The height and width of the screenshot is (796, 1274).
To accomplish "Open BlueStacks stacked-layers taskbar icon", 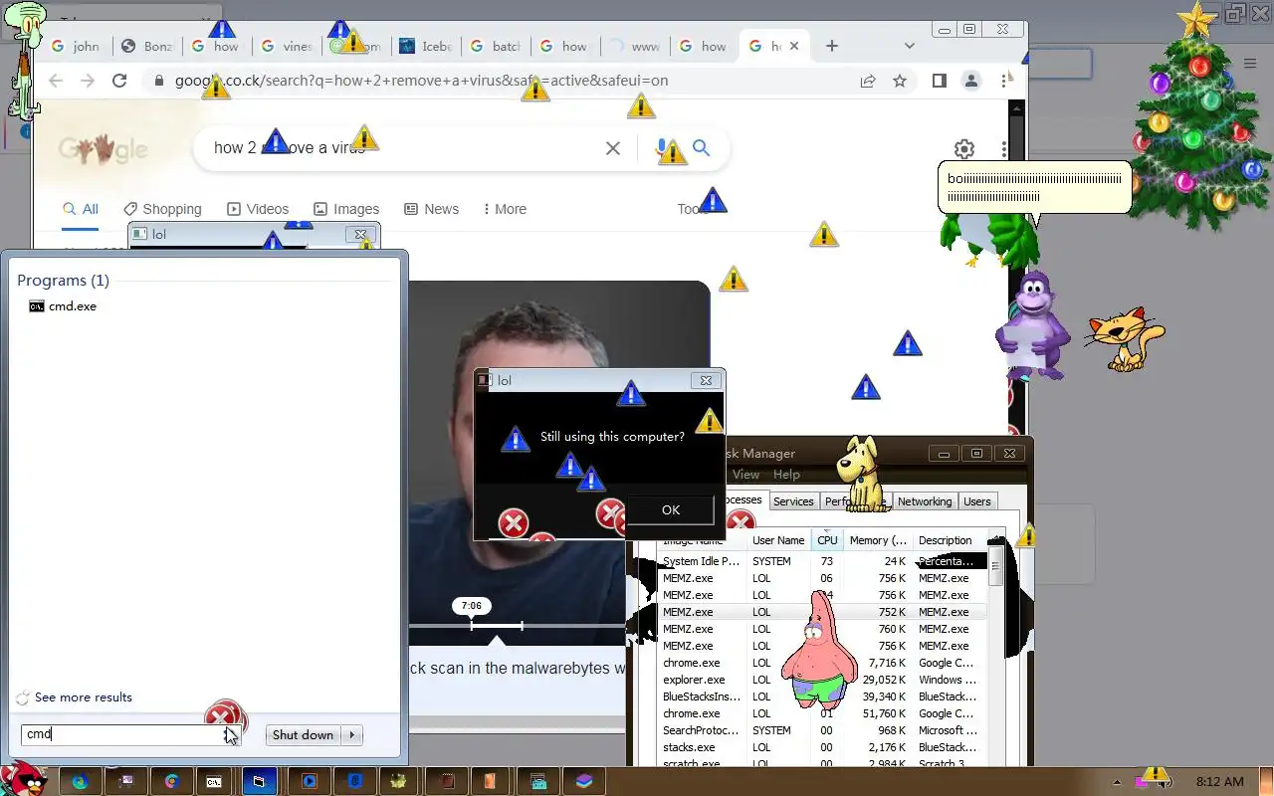I will coord(583,781).
